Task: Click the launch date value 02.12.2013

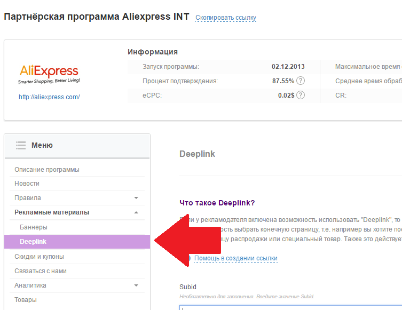Action: [x=288, y=67]
